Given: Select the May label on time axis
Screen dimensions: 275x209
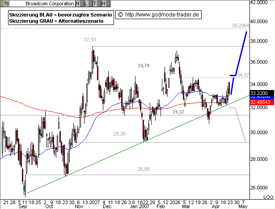Looking at the screenshot, I should click(243, 206).
